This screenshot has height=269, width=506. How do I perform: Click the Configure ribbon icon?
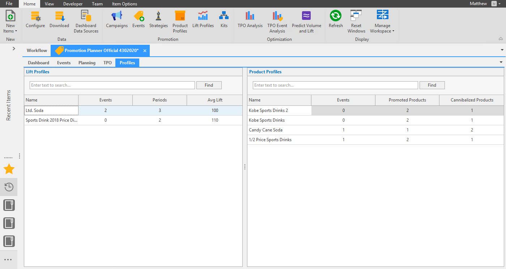pyautogui.click(x=35, y=19)
